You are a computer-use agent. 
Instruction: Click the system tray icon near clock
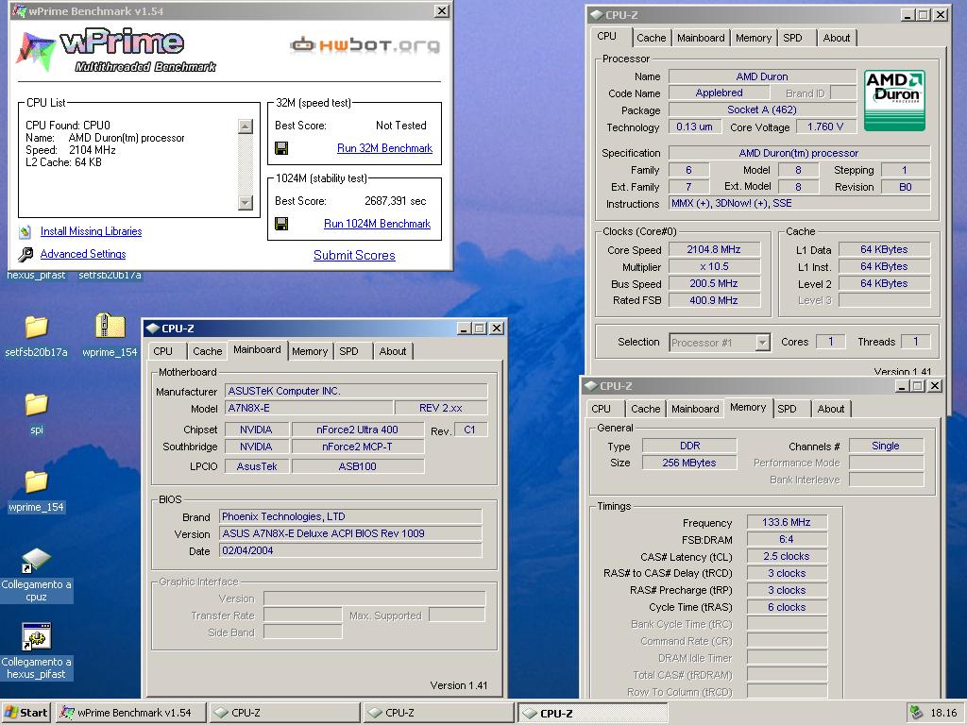coord(916,713)
